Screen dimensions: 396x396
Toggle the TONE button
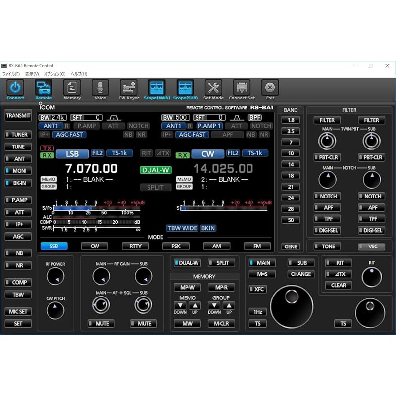(327, 247)
